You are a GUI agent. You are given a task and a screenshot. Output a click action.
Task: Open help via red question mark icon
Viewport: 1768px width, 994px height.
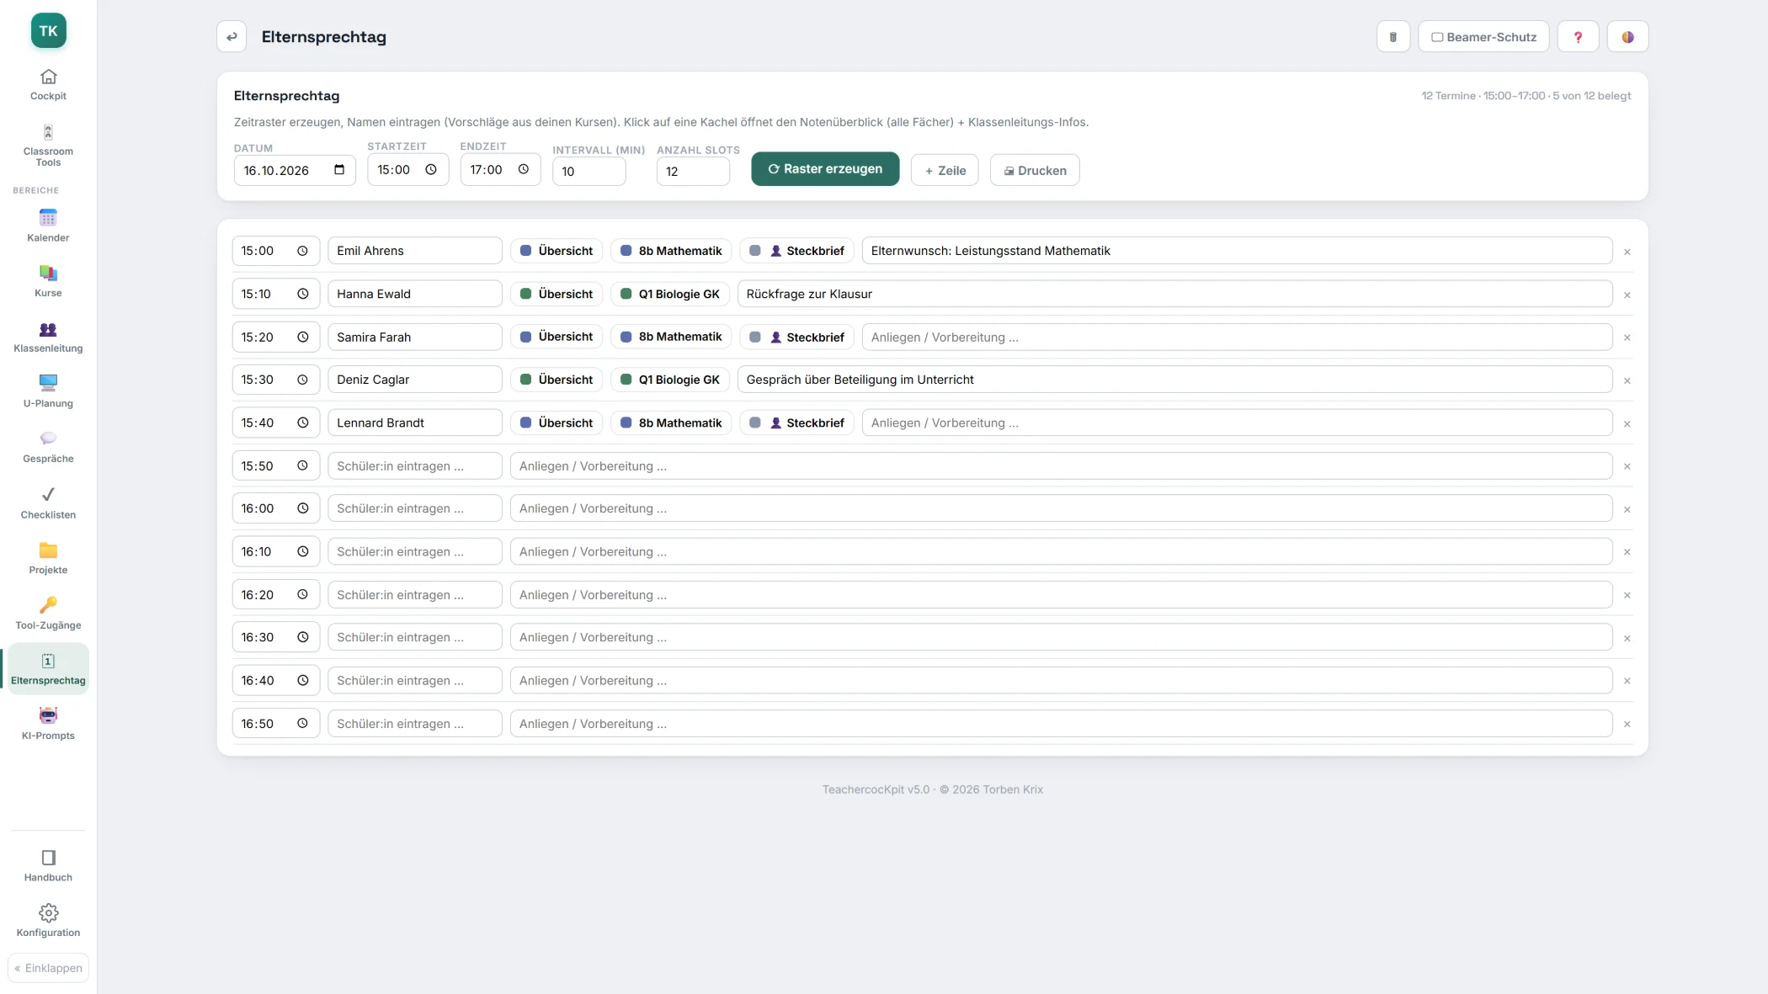pyautogui.click(x=1578, y=37)
